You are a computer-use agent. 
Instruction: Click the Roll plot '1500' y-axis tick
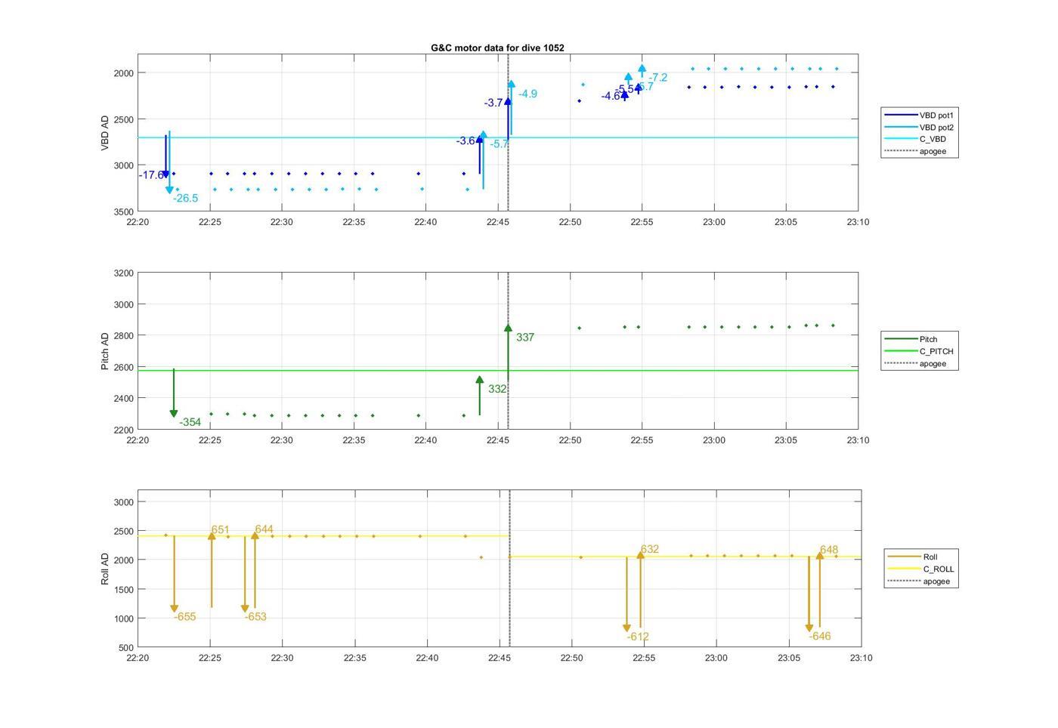pos(122,590)
